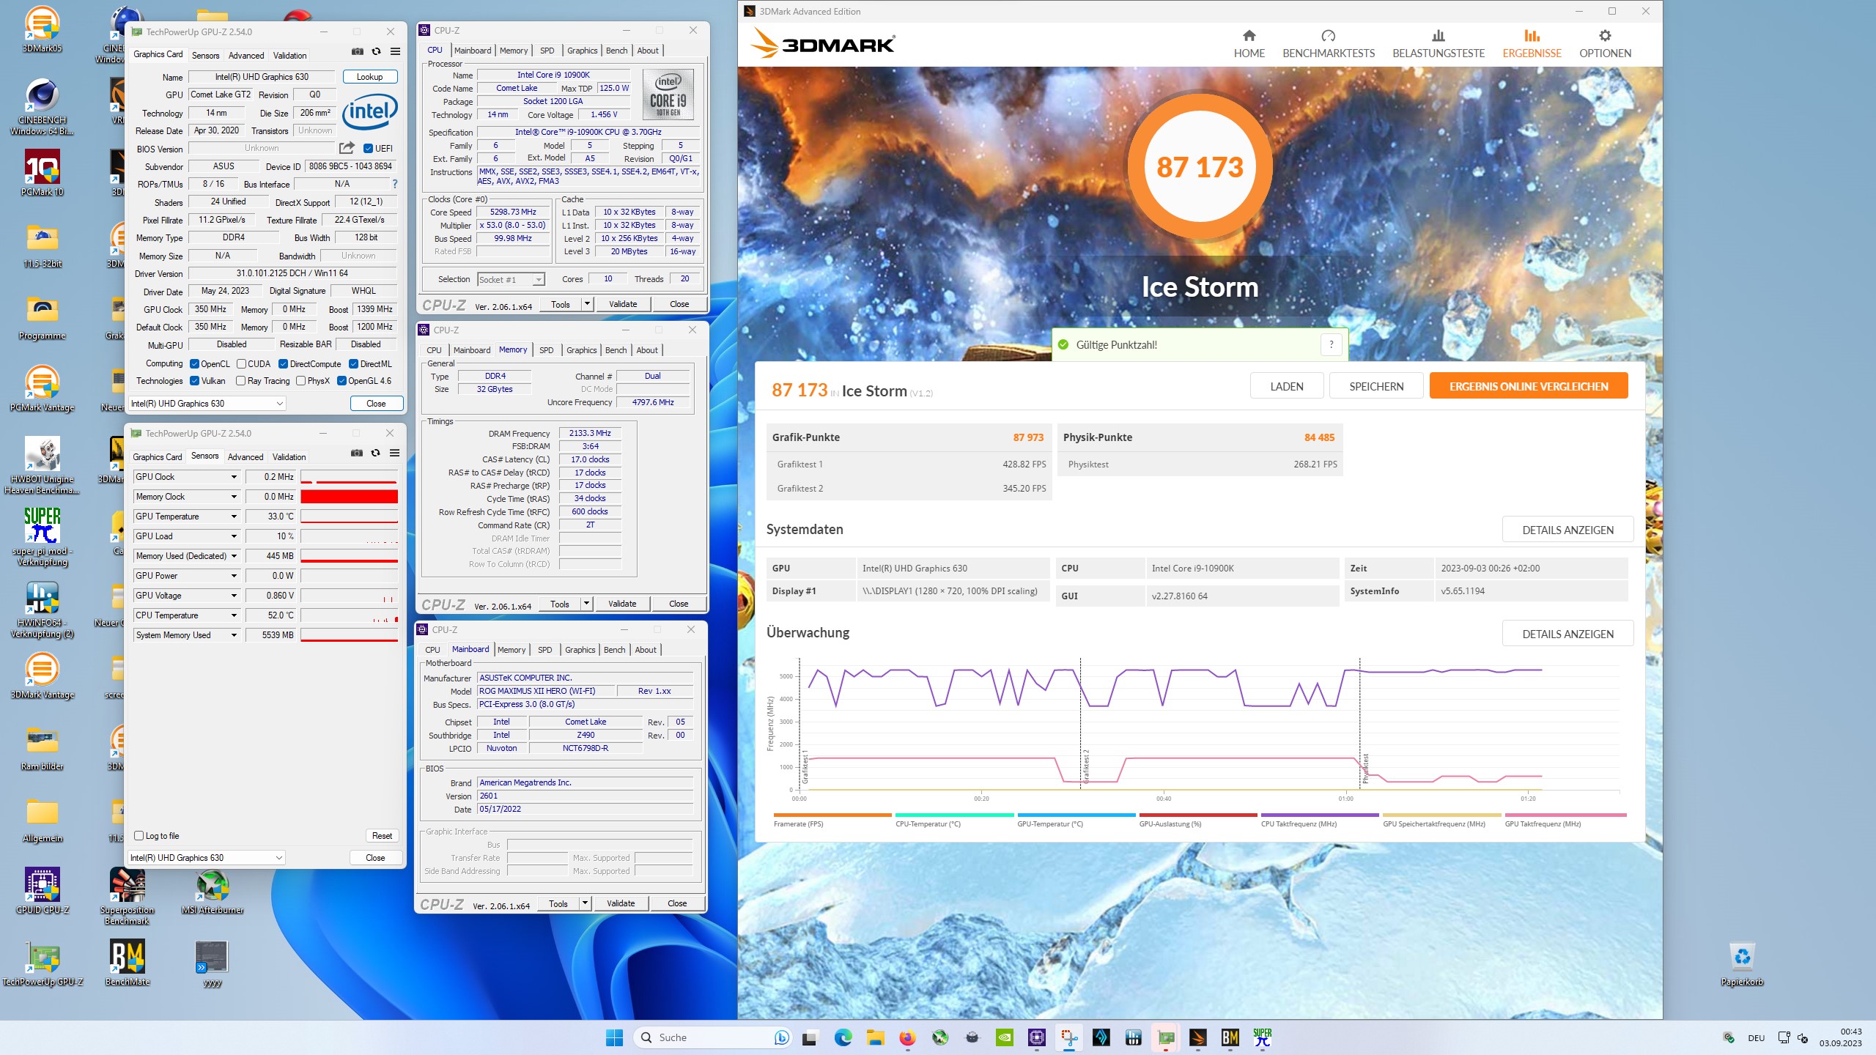1876x1055 pixels.
Task: Click BIOS share/export icon in GPU-Z
Action: [x=347, y=148]
